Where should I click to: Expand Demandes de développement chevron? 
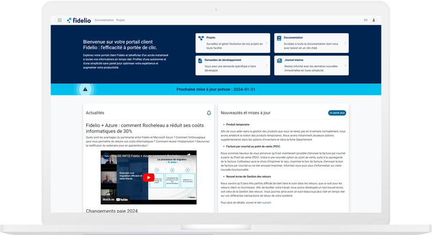[267, 66]
